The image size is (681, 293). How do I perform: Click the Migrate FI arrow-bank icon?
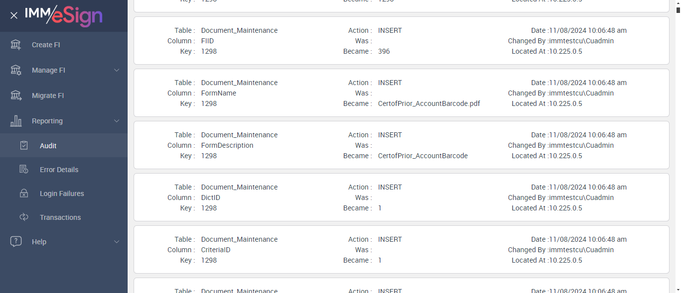coord(16,96)
